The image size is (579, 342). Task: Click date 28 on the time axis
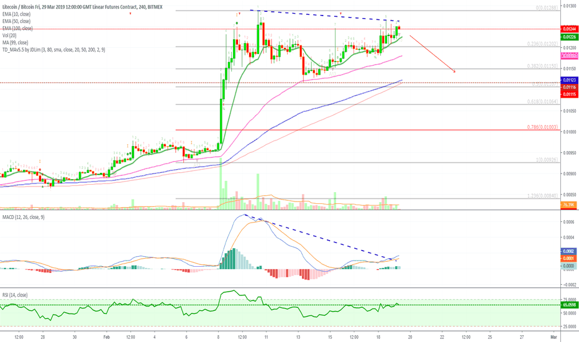(x=43, y=337)
